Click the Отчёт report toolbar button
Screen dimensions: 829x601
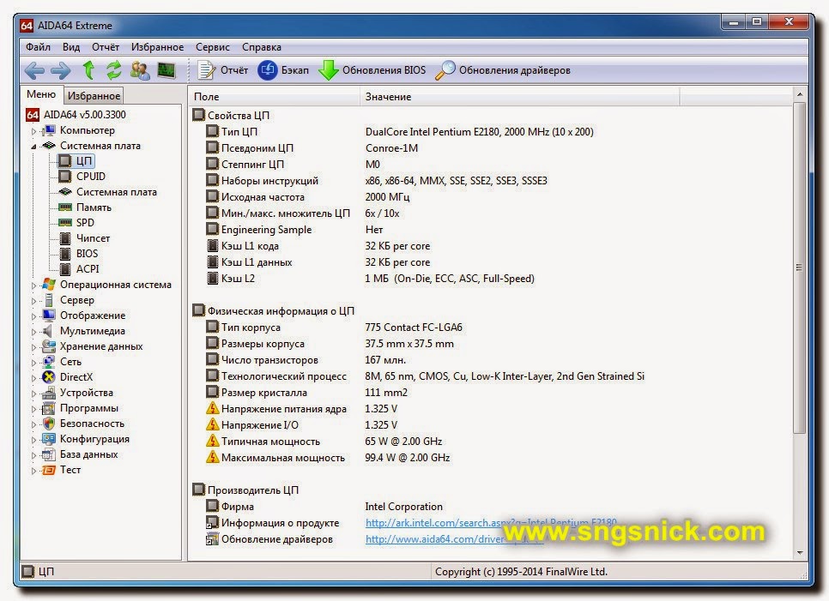click(x=222, y=70)
